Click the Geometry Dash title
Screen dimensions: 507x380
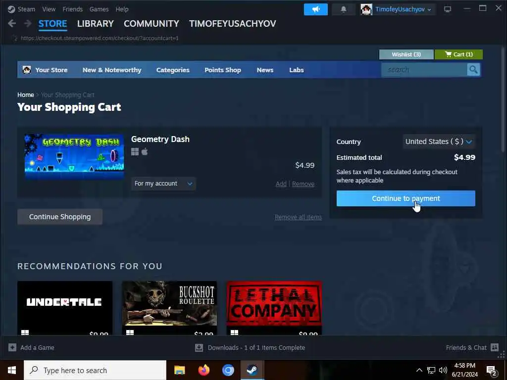click(160, 139)
